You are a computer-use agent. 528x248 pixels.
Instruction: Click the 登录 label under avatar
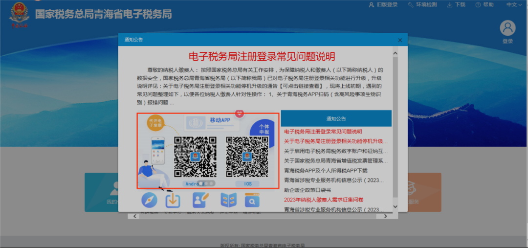507,41
